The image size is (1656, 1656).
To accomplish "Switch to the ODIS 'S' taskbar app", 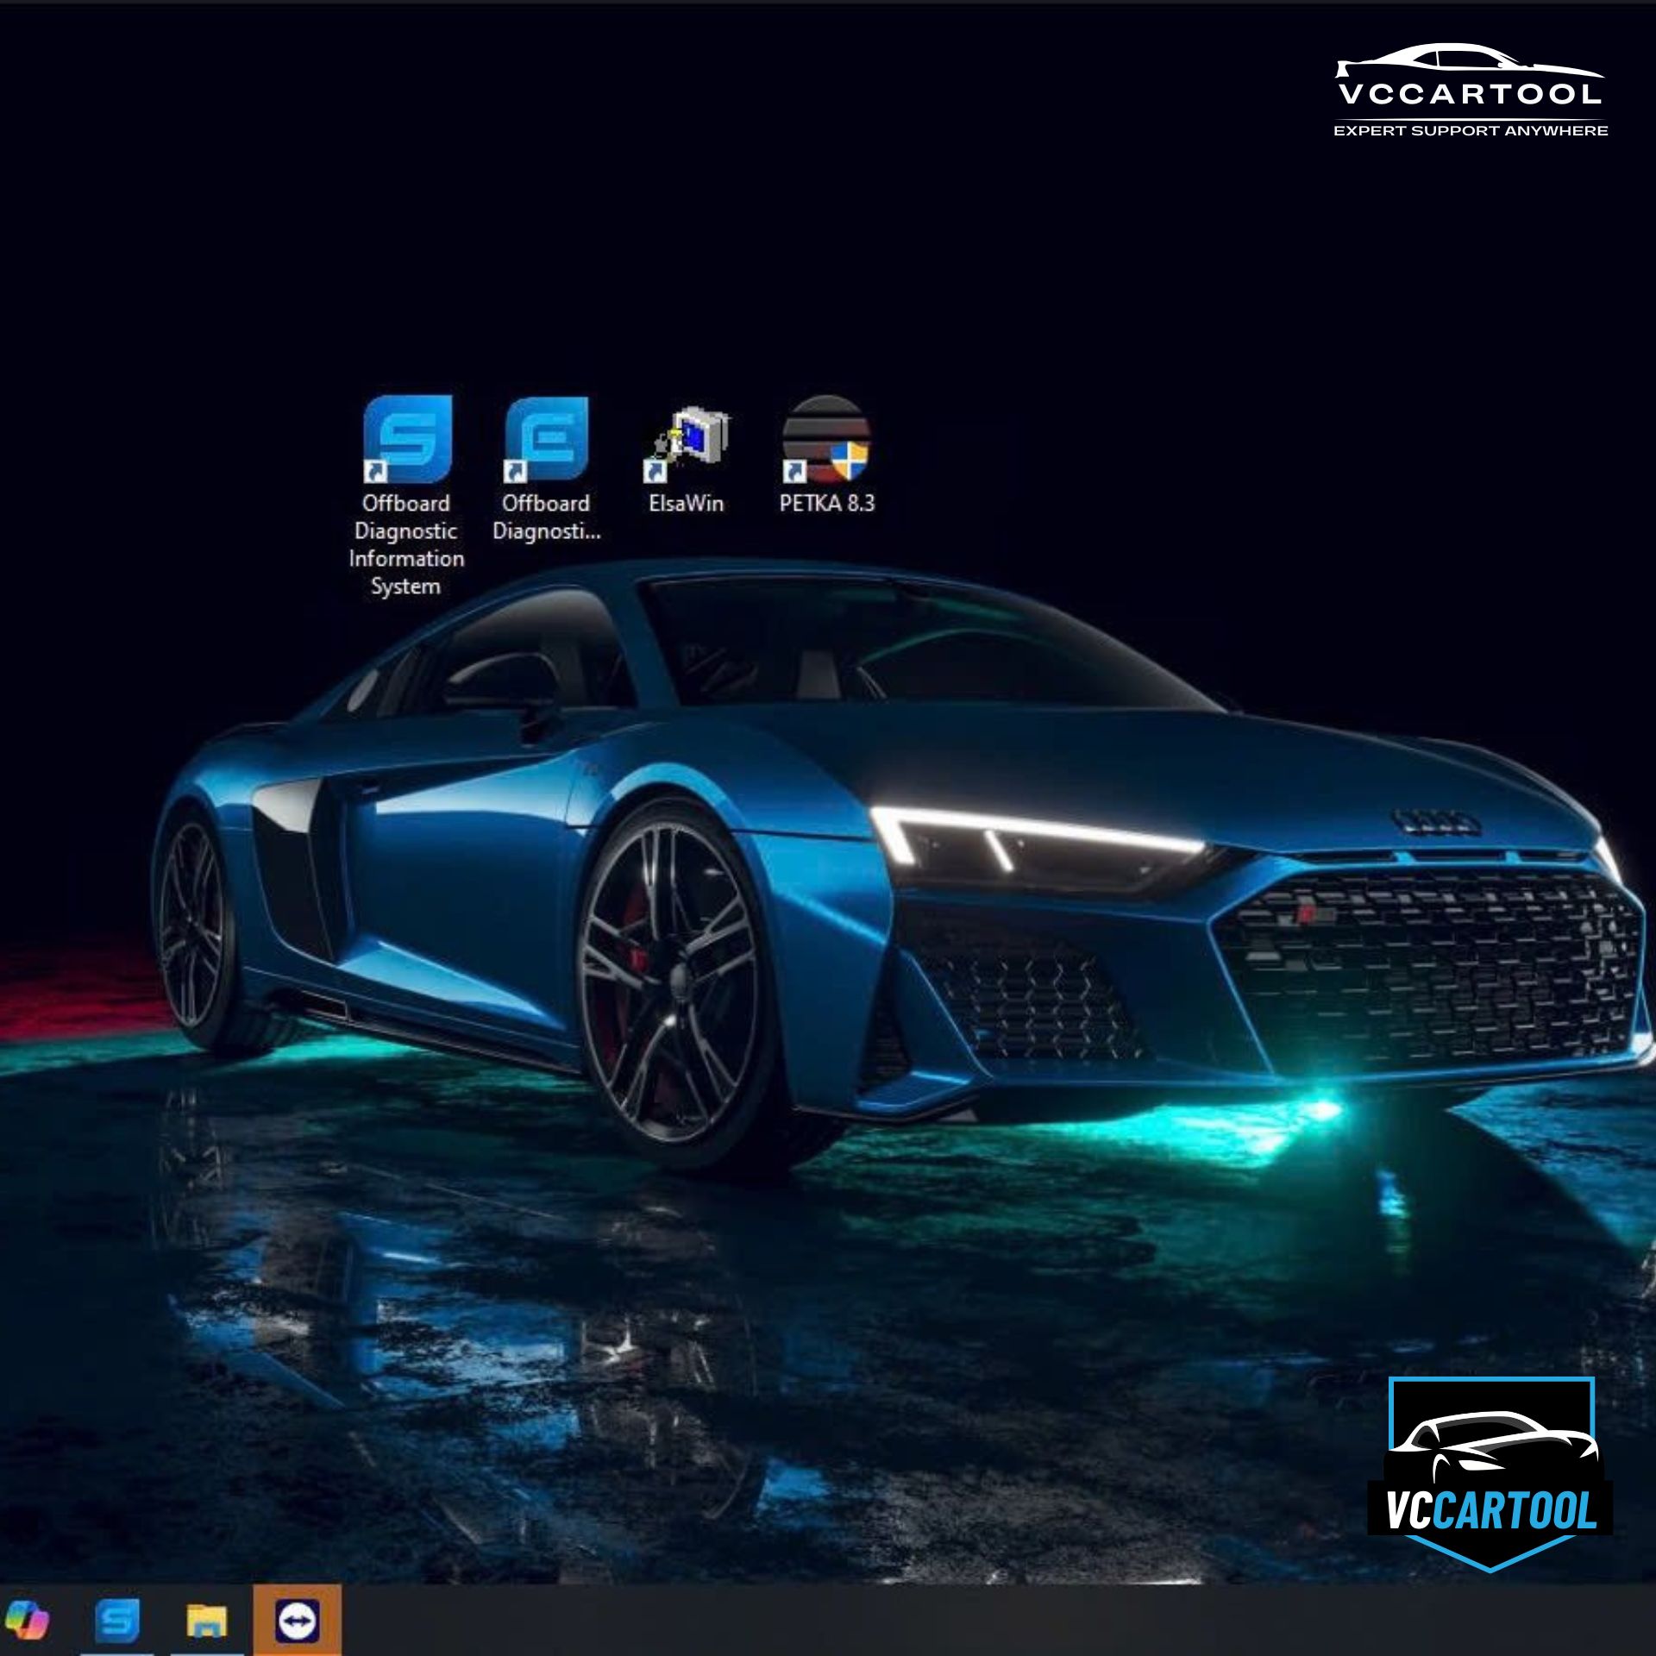I will pyautogui.click(x=118, y=1621).
